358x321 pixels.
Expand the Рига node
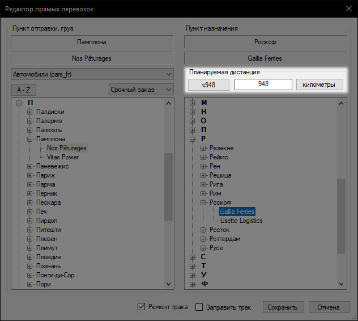click(x=203, y=184)
